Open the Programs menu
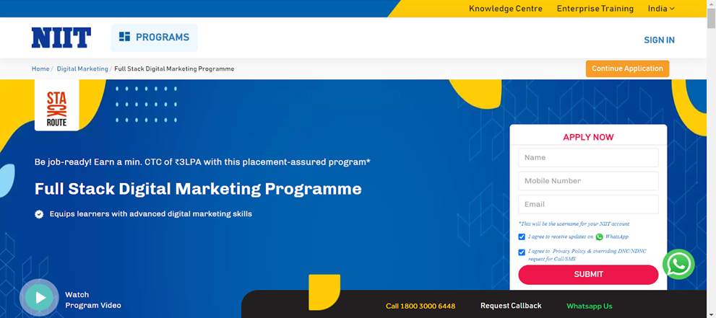This screenshot has width=716, height=318. point(155,37)
